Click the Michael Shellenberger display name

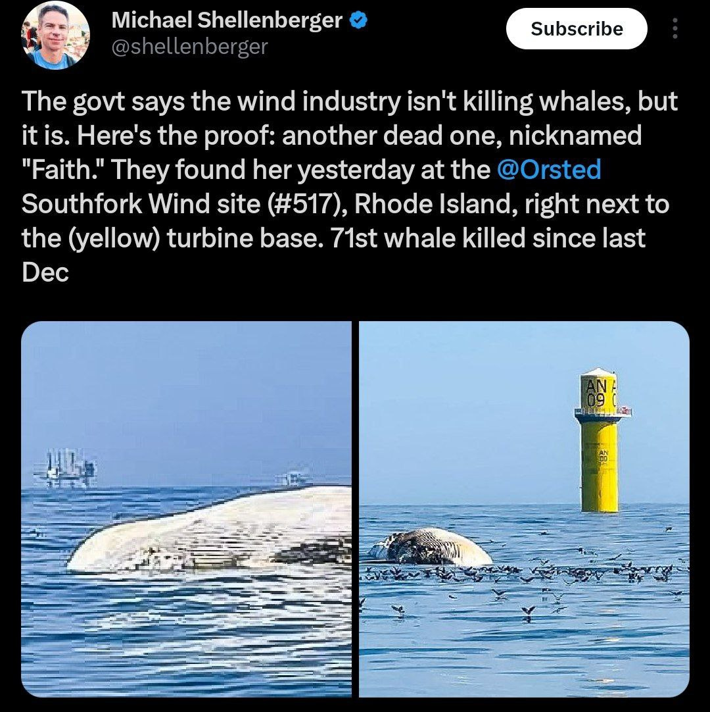227,20
